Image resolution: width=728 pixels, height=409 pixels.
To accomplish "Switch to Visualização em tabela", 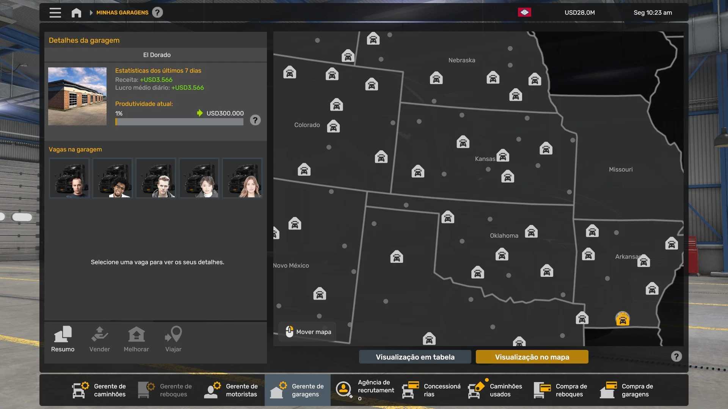I will [415, 357].
